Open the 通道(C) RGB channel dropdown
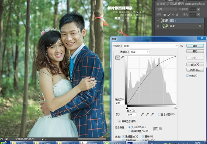The image size is (207, 144). (139, 52)
